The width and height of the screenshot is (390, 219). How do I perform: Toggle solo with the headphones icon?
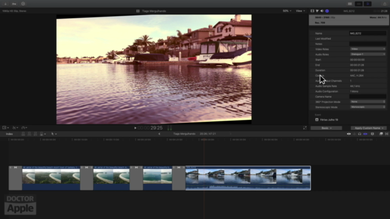point(360,134)
